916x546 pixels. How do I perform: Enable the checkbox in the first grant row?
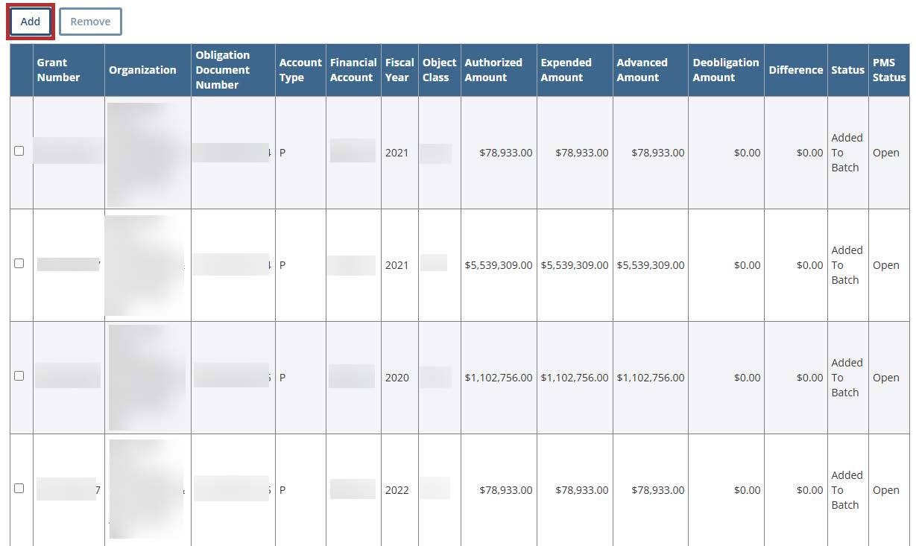tap(19, 151)
